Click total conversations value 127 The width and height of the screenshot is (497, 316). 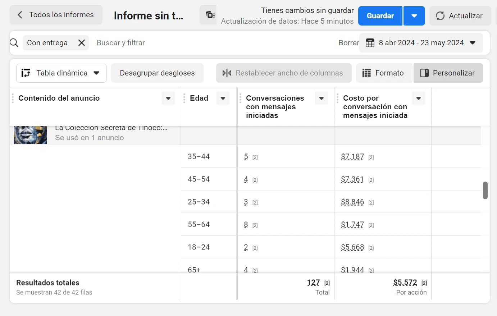pos(314,283)
